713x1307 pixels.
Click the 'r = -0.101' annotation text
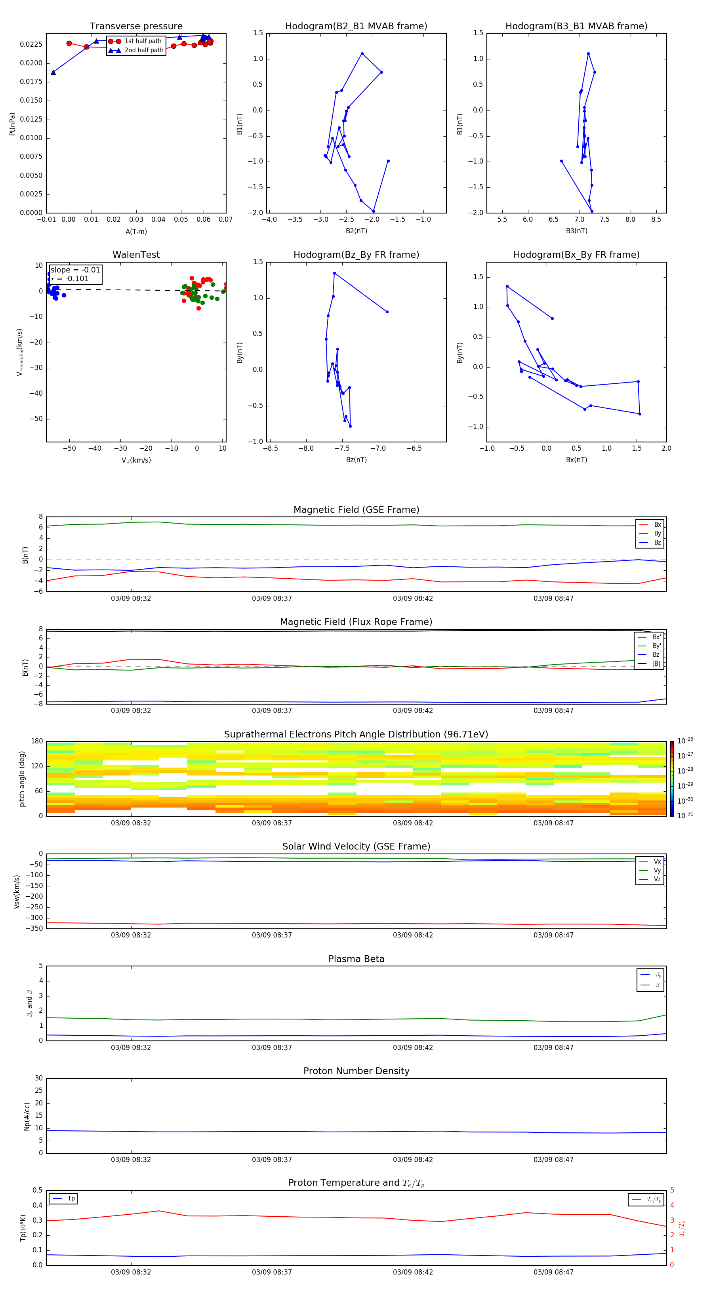[70, 278]
